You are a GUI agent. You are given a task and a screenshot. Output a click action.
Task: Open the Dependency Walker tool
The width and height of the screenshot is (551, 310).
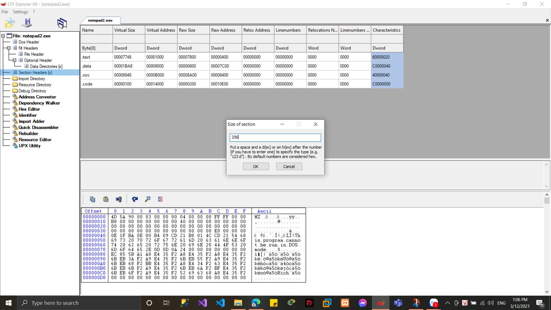tap(39, 103)
